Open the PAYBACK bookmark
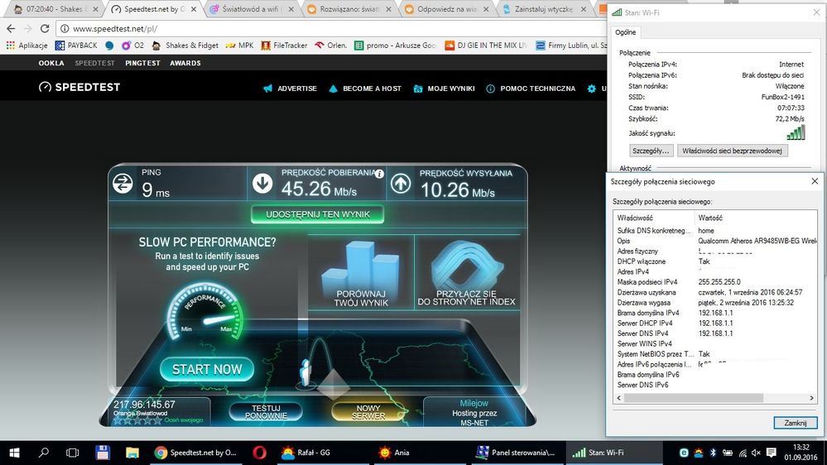This screenshot has width=827, height=465. pyautogui.click(x=76, y=46)
